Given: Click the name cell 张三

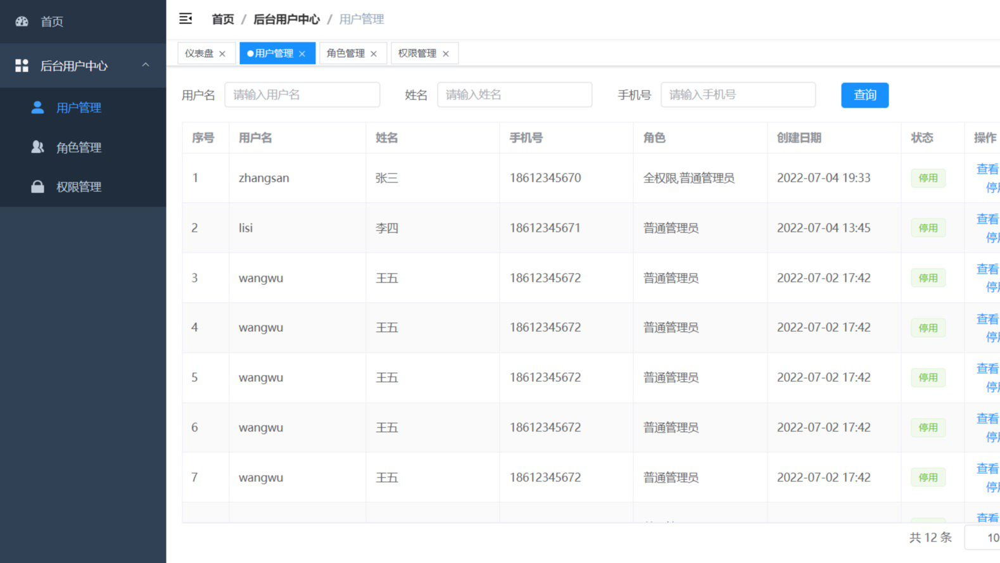Looking at the screenshot, I should pyautogui.click(x=387, y=178).
